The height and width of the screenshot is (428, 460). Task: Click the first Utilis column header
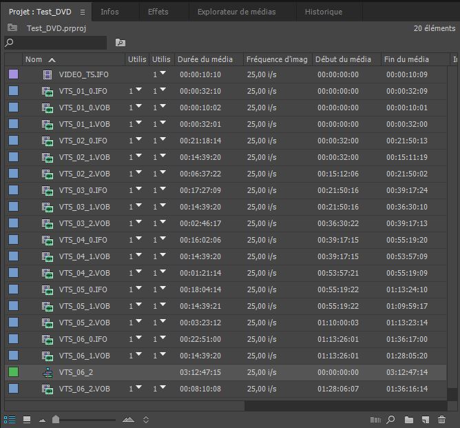click(x=137, y=59)
